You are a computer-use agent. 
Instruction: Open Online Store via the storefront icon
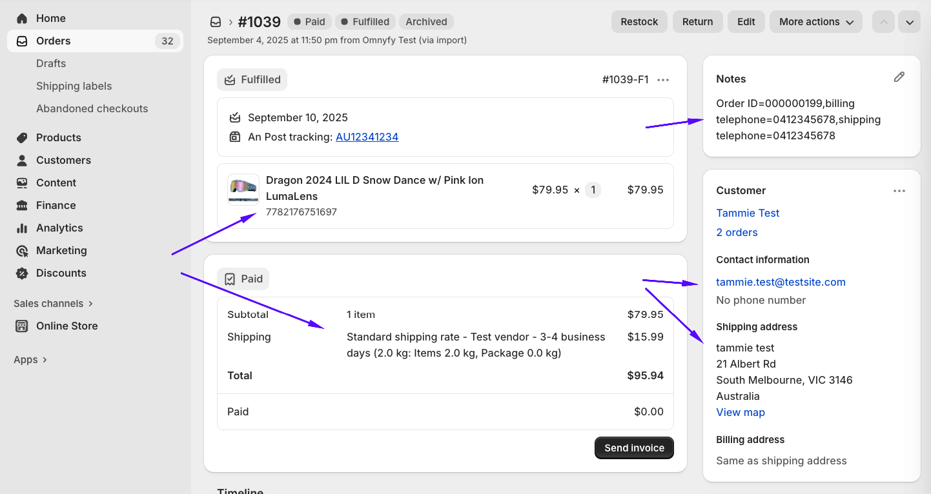pos(22,326)
